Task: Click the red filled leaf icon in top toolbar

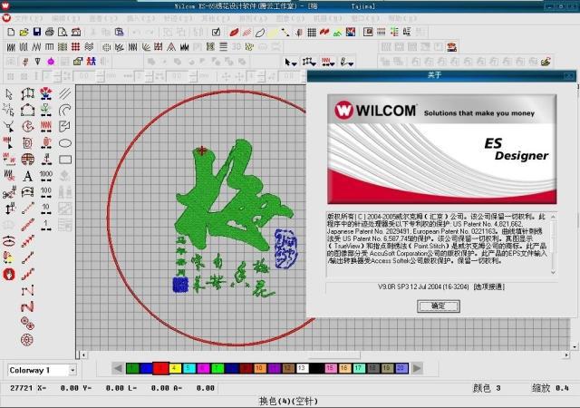Action: tap(234, 33)
